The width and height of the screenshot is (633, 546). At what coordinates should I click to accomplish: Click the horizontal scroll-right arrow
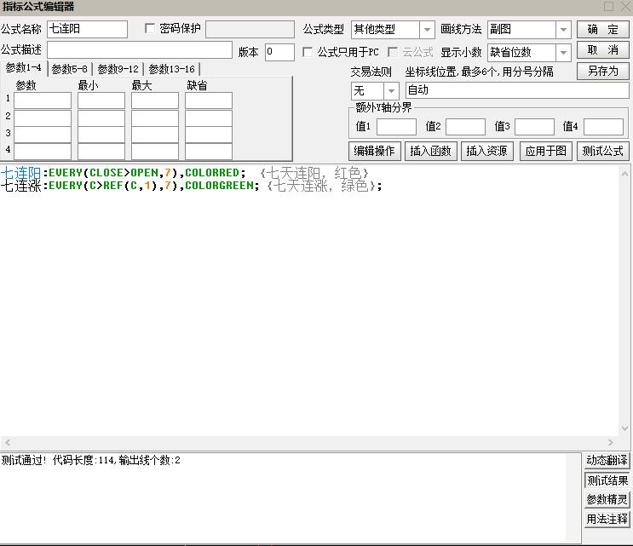point(610,442)
